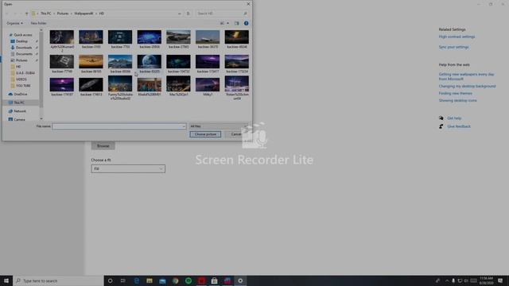
Task: Click the File name input field
Action: point(119,126)
